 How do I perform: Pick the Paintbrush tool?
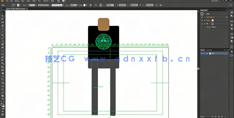click(x=3, y=38)
